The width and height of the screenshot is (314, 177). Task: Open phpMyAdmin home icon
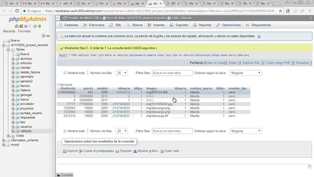(x=17, y=26)
